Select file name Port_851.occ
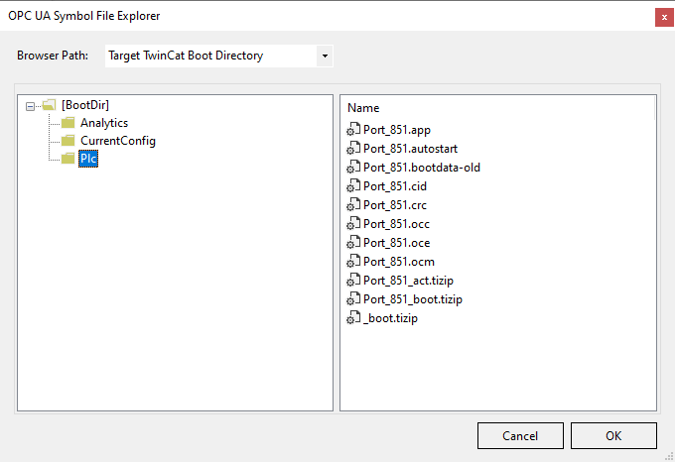 (397, 224)
